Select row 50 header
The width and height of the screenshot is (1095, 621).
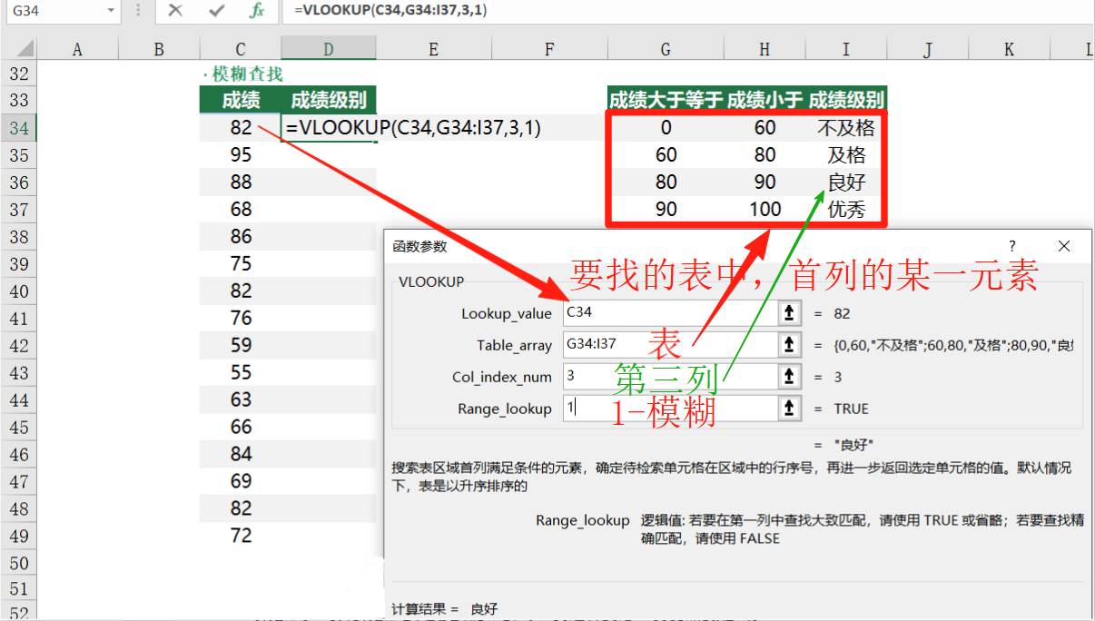18,564
